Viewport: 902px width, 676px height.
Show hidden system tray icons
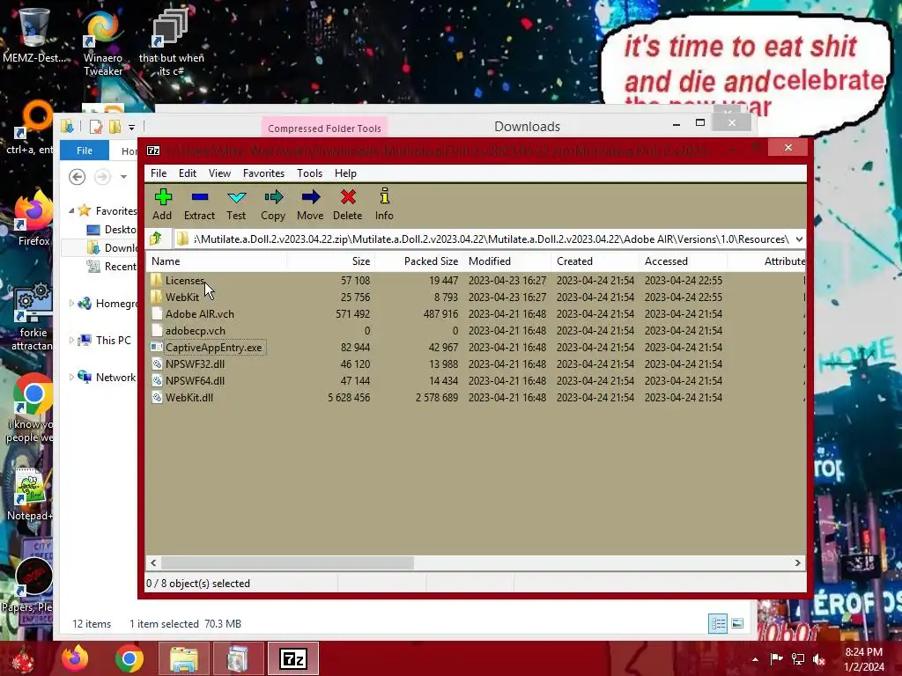click(755, 659)
